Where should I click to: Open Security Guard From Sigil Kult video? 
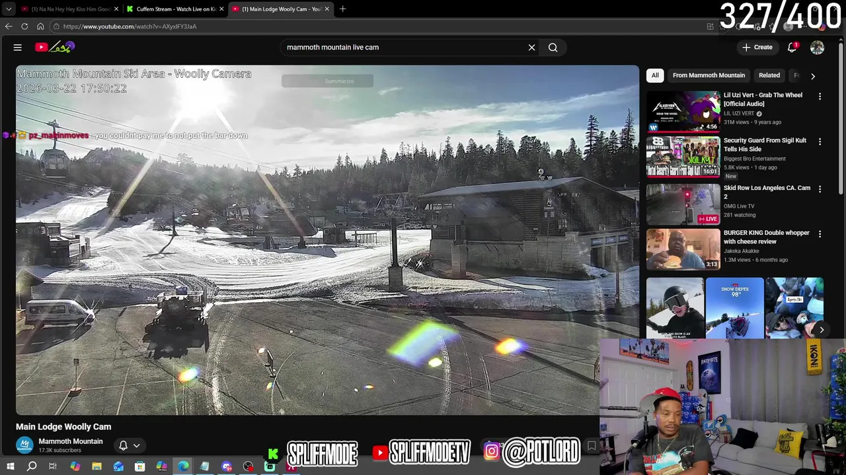683,157
